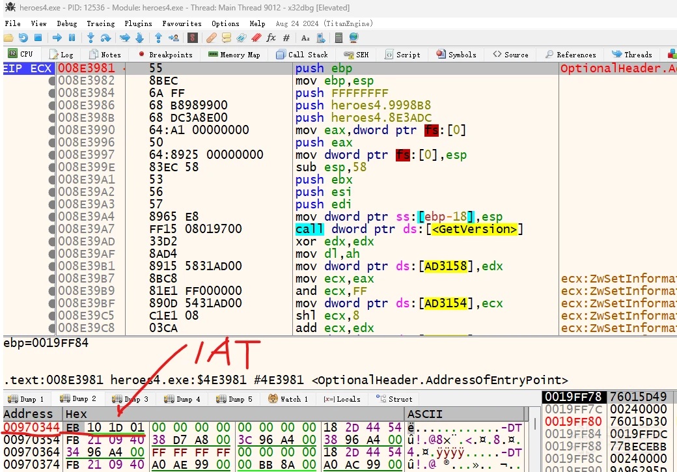The height and width of the screenshot is (472, 677).
Task: Select the Dump 3 tab
Action: (130, 399)
